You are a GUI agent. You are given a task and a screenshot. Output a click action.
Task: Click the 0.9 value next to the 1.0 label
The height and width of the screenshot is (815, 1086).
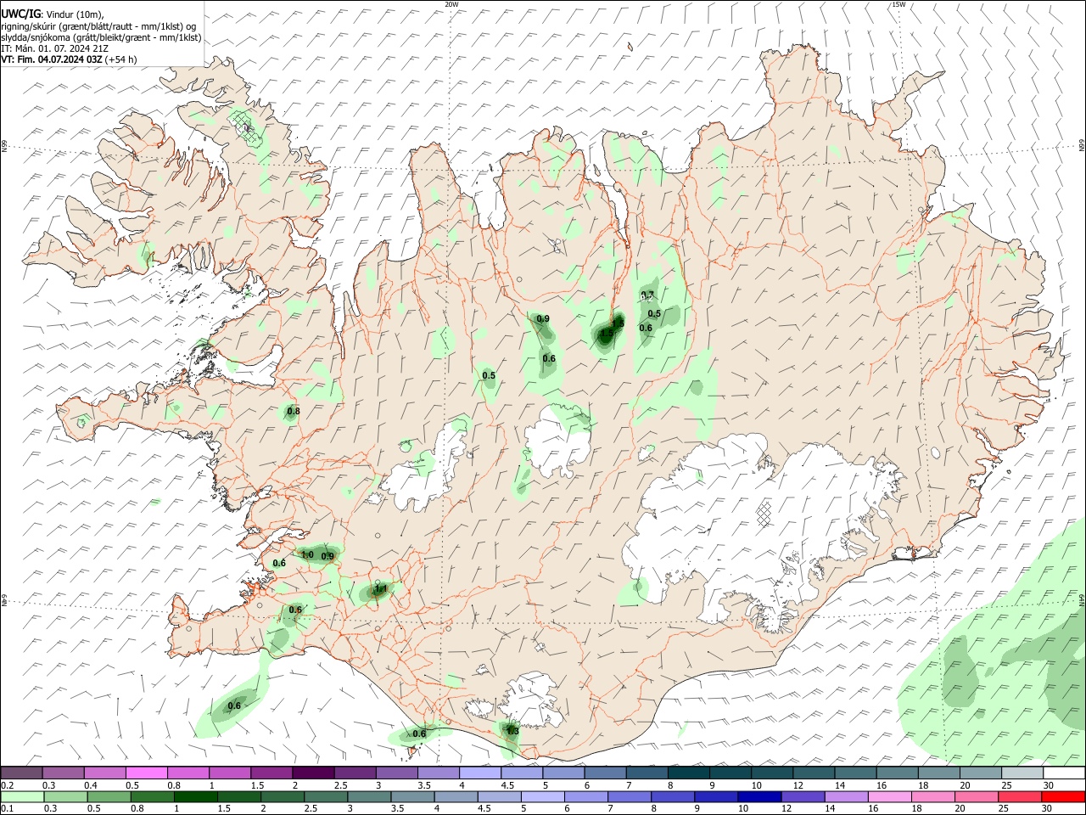click(x=327, y=556)
